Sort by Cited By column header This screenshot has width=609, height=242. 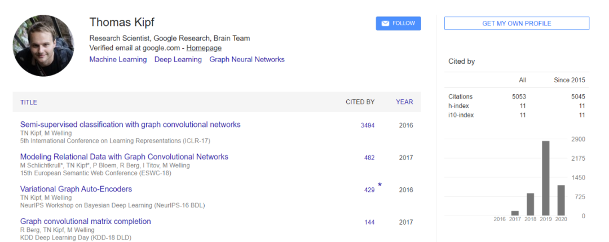pyautogui.click(x=360, y=102)
